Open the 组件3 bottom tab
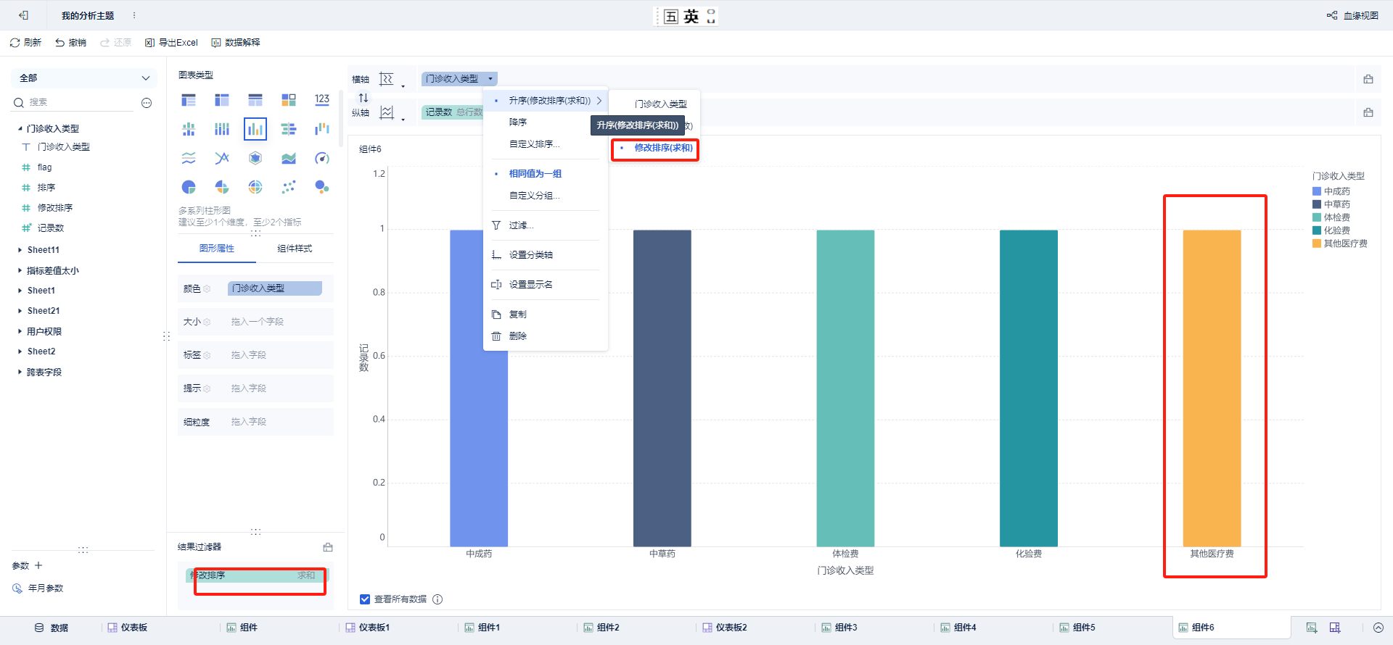Screen dimensions: 1393x645 tap(839, 628)
